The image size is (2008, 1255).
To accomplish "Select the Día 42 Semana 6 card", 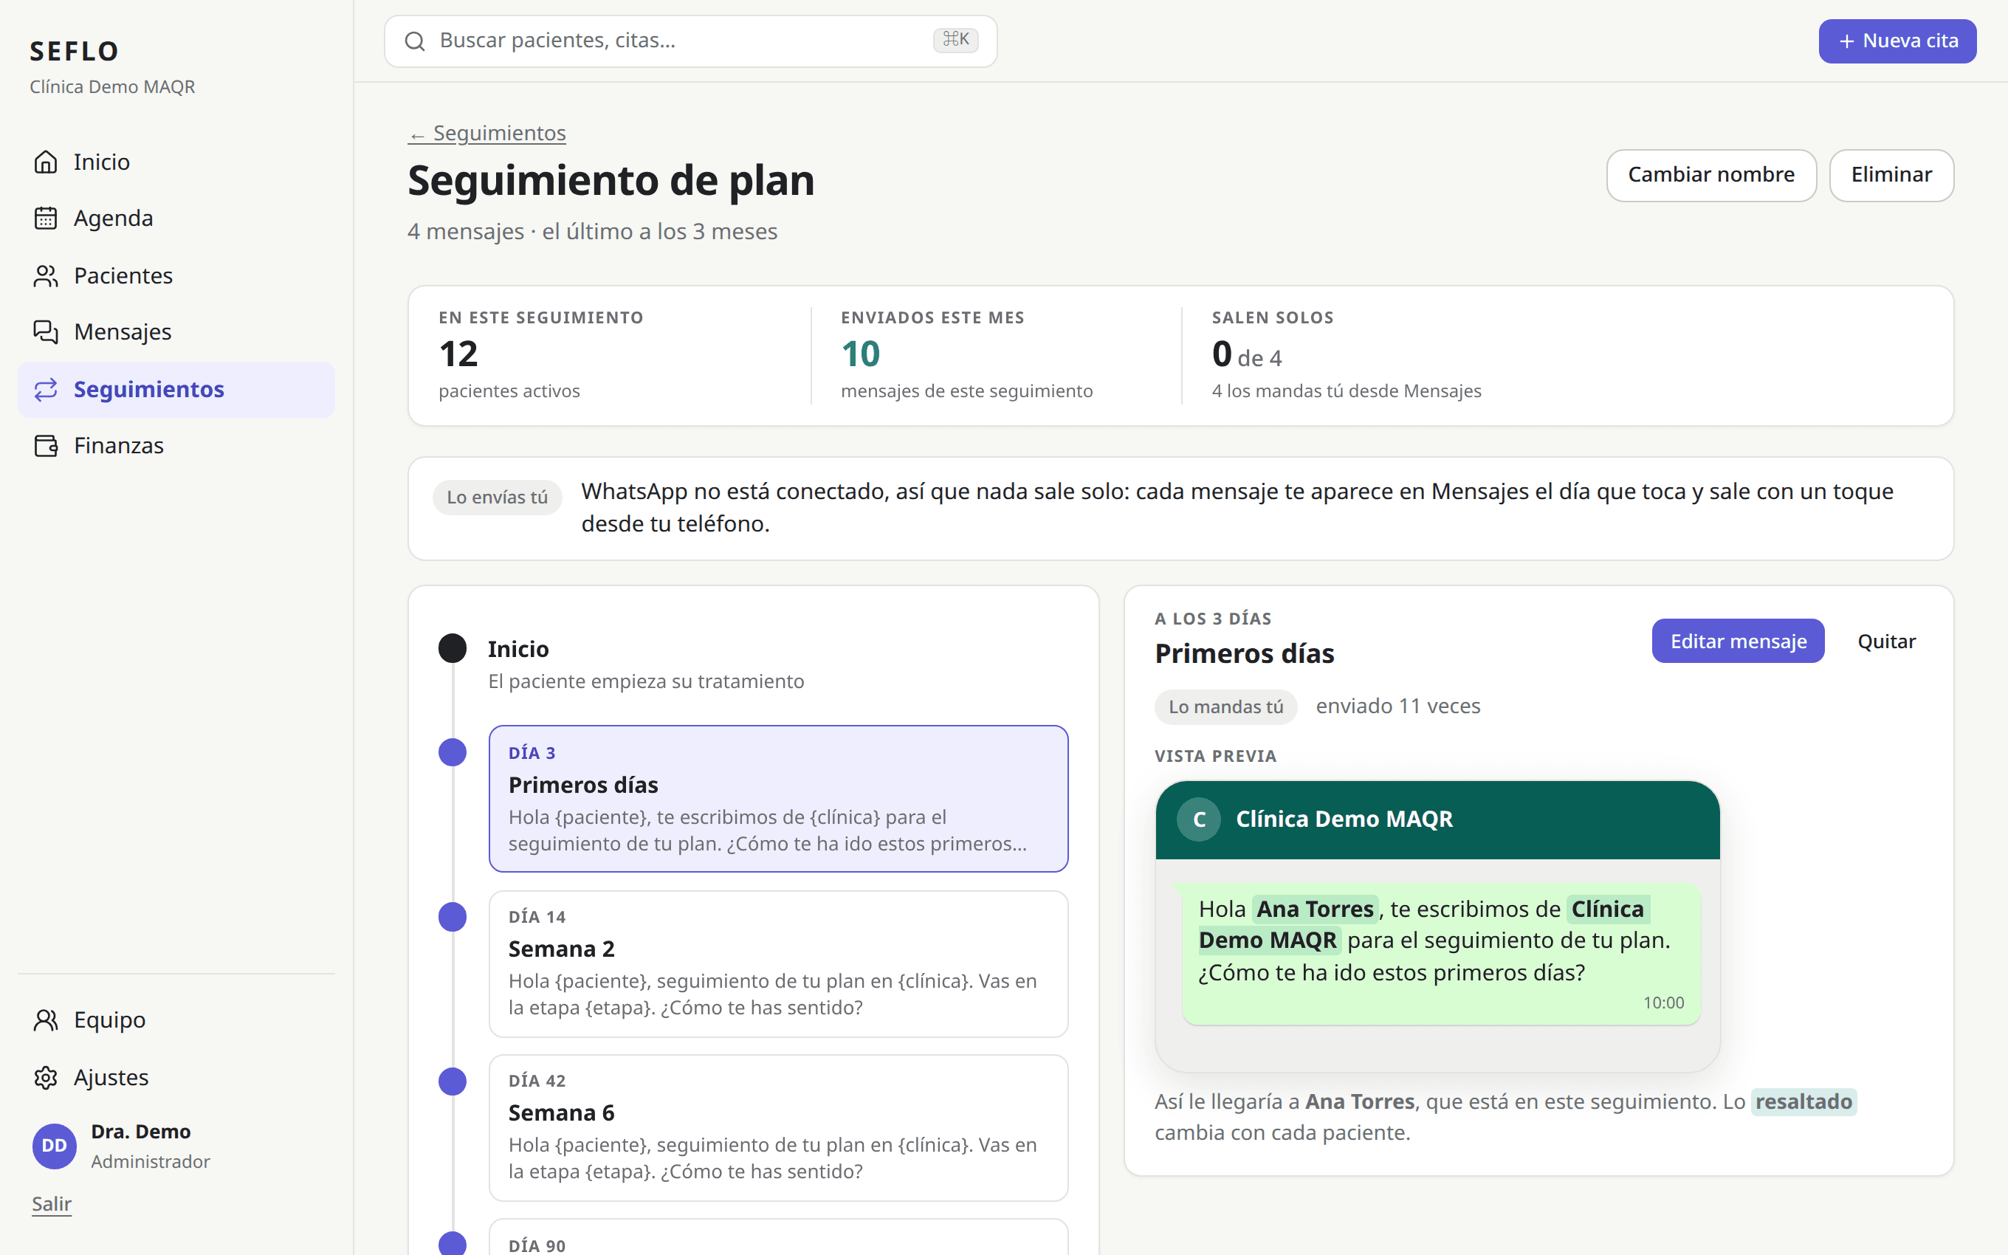I will pyautogui.click(x=778, y=1128).
